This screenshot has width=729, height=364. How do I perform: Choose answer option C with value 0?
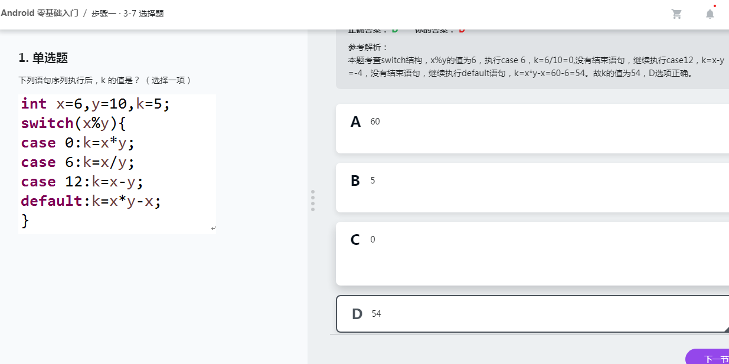point(532,254)
